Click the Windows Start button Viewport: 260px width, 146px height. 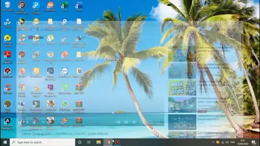pyautogui.click(x=5, y=142)
